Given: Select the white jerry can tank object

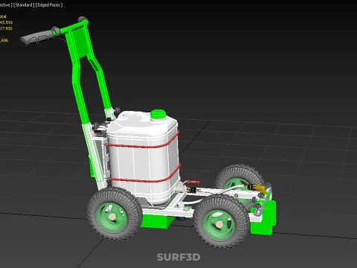Looking at the screenshot, I should 143,159.
